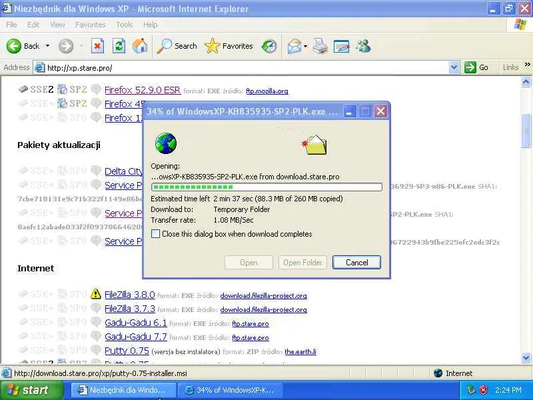Click the warning icon next to FileZilla 3.8.0

(96, 293)
